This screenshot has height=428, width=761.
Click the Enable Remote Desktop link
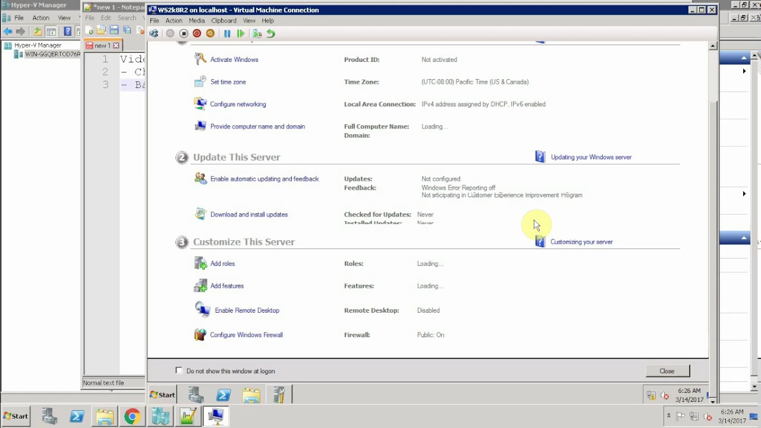click(x=247, y=310)
